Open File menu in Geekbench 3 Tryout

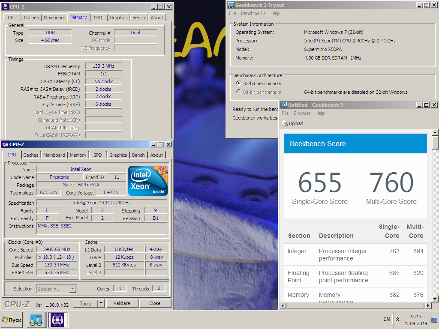(x=232, y=13)
